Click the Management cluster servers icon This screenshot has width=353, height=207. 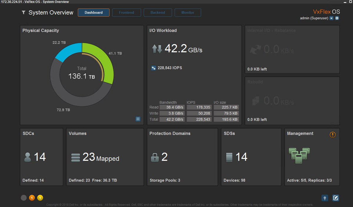pyautogui.click(x=299, y=156)
